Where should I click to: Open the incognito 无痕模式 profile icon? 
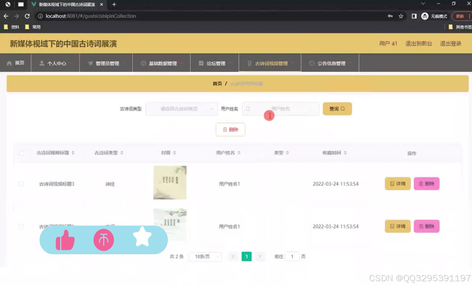point(434,16)
